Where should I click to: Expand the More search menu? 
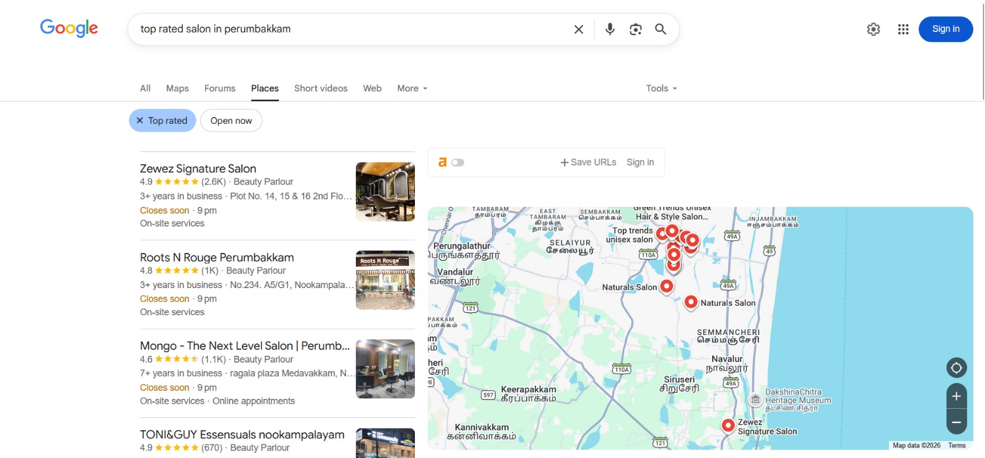point(412,89)
